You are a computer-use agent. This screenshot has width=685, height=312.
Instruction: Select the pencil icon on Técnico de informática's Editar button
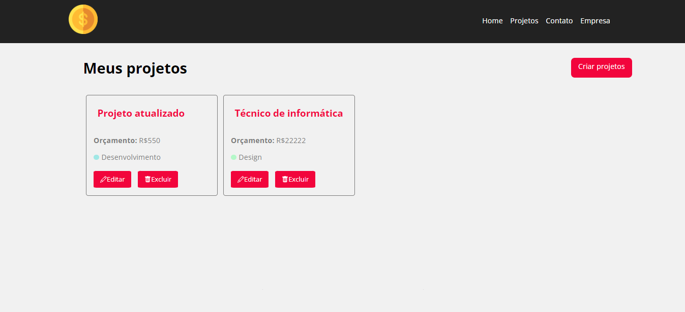click(x=241, y=179)
